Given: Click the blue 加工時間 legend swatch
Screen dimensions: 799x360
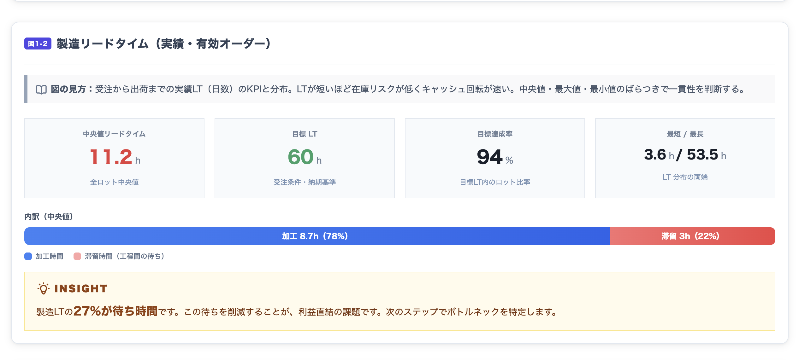Looking at the screenshot, I should tap(28, 256).
